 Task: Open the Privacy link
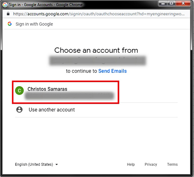[151, 164]
